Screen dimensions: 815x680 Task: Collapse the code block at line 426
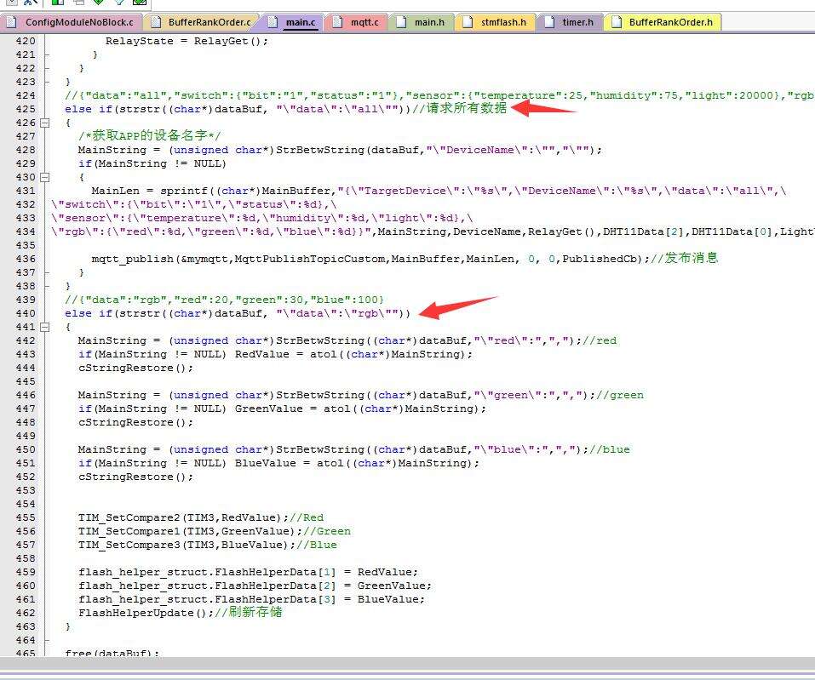(x=45, y=123)
